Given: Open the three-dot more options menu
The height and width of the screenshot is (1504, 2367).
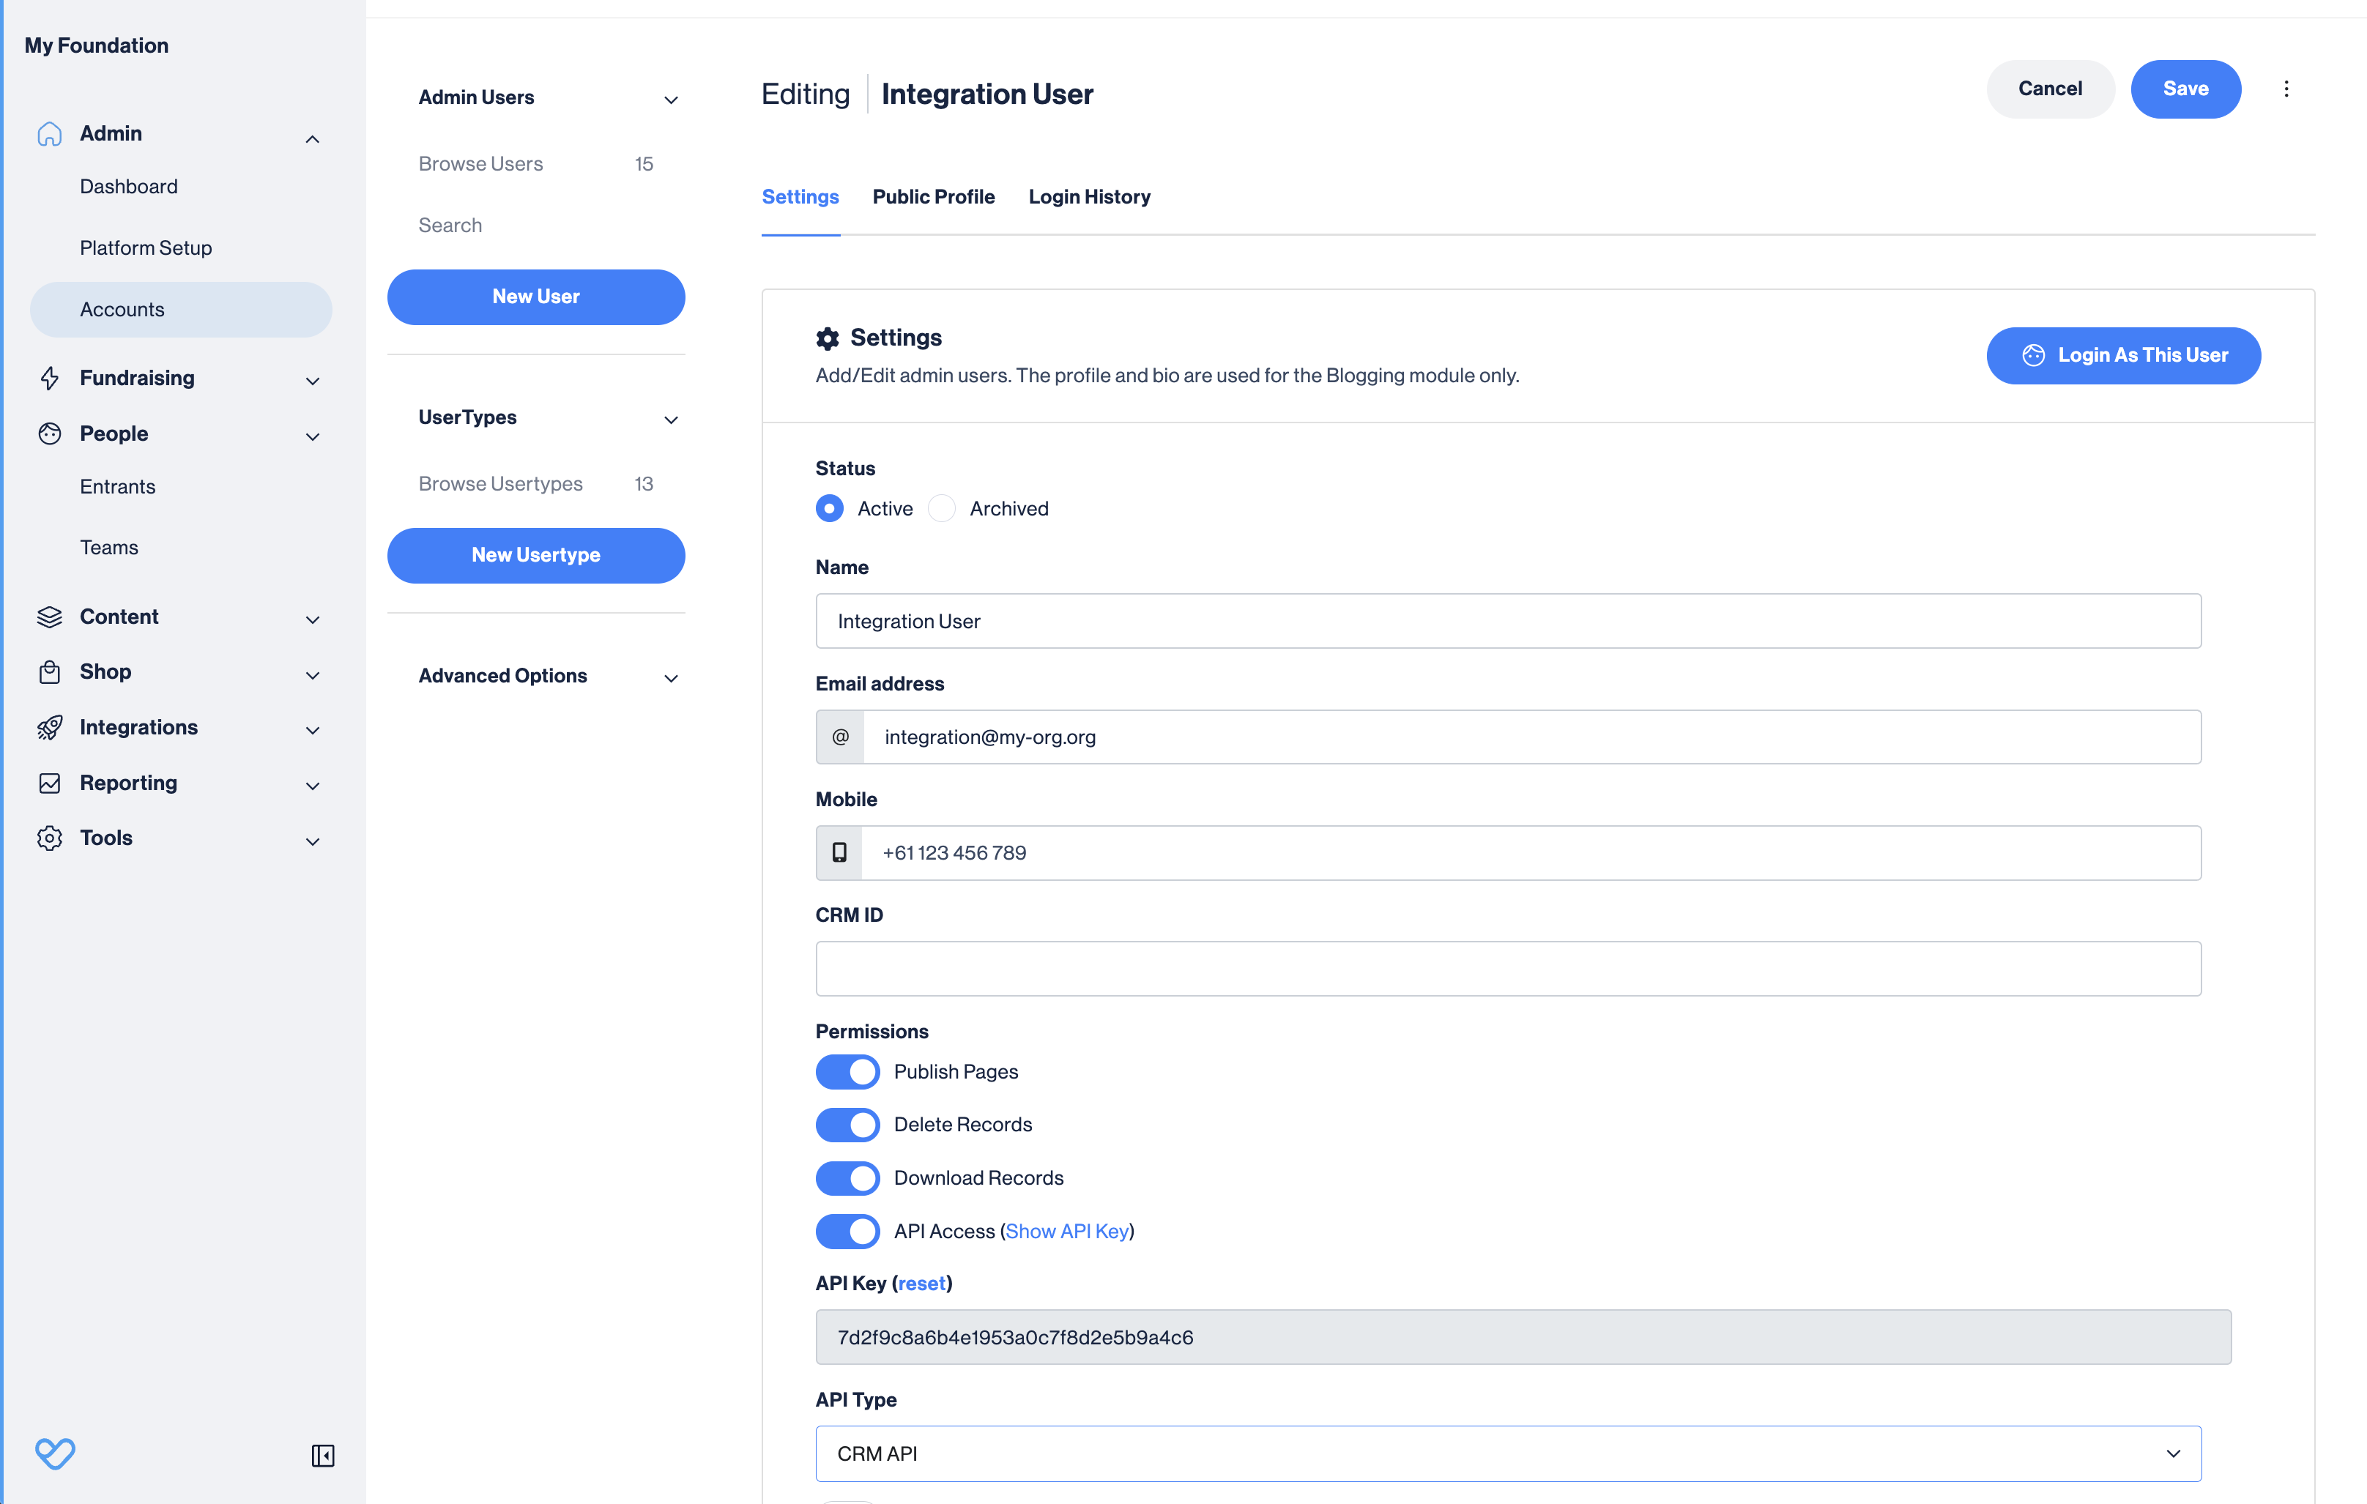Looking at the screenshot, I should tap(2286, 89).
